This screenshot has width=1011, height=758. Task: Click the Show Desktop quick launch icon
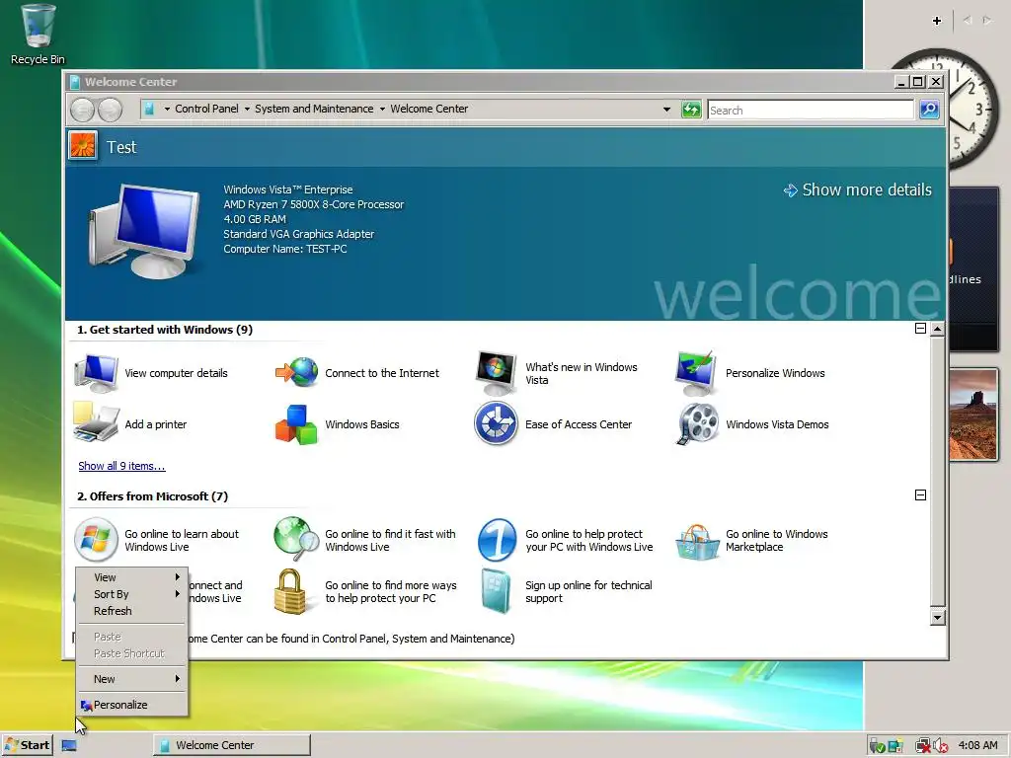(69, 746)
